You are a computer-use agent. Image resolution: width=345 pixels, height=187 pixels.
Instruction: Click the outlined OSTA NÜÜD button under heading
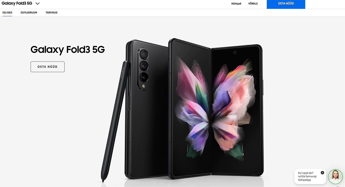[47, 67]
